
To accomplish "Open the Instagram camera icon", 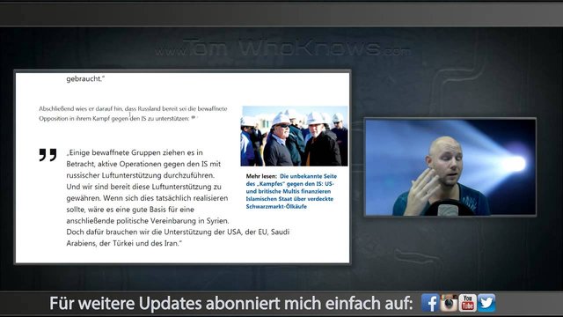I will pos(449,303).
